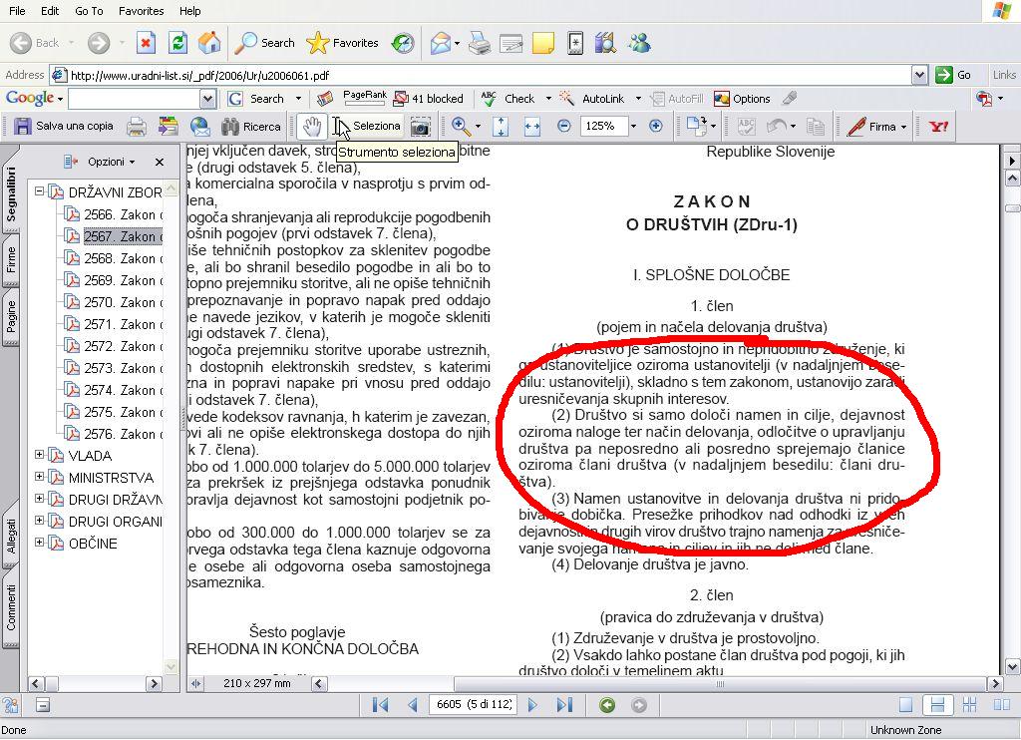The width and height of the screenshot is (1021, 740).
Task: Click the Ricerca binoculars search button
Action: (x=250, y=127)
